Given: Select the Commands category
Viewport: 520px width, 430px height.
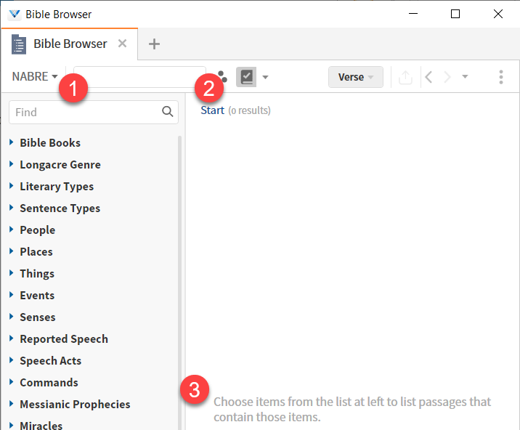Looking at the screenshot, I should tap(49, 383).
